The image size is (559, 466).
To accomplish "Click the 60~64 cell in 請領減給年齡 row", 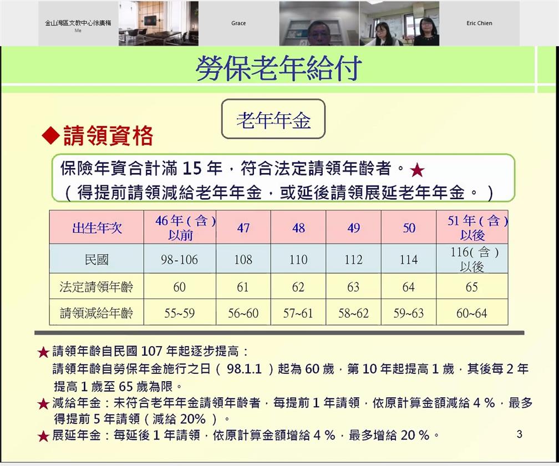I will pos(471,313).
